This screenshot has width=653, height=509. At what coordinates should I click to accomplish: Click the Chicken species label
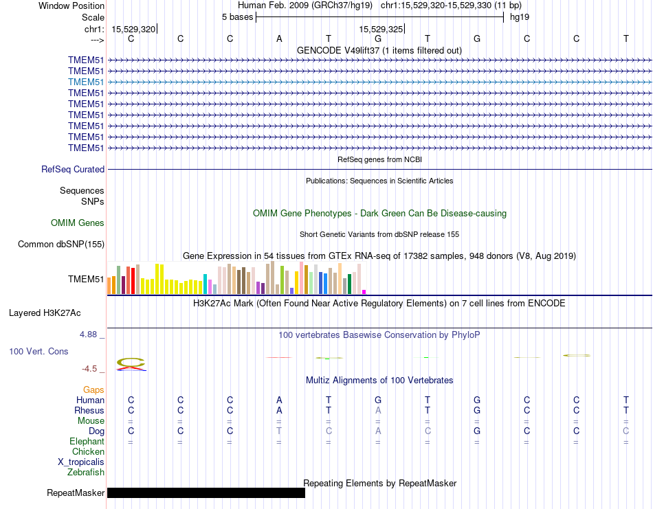pyautogui.click(x=88, y=451)
